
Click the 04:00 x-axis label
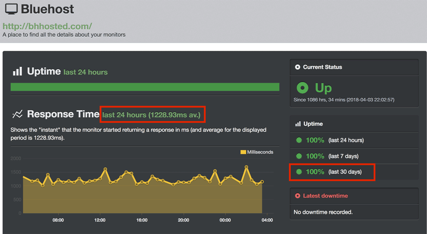267,220
